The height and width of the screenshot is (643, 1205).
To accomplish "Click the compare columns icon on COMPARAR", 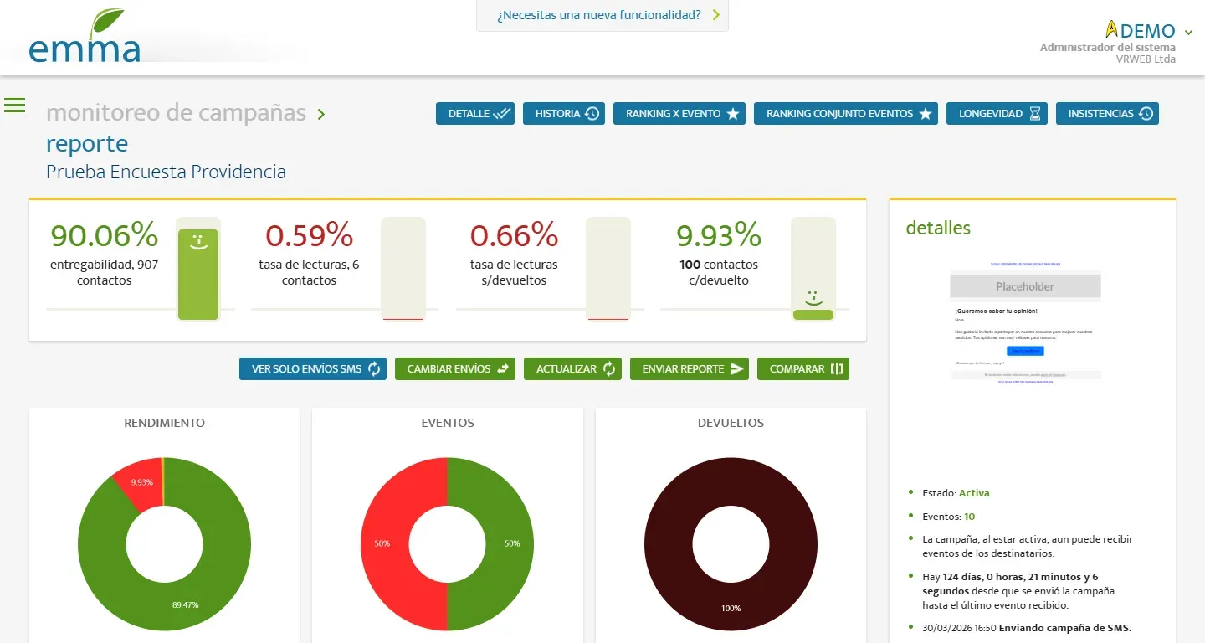I will (837, 369).
